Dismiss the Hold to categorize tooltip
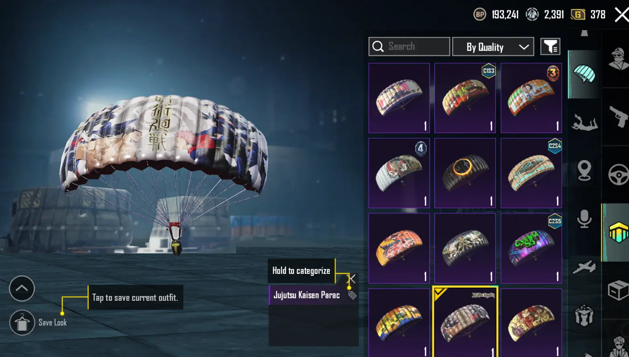The width and height of the screenshot is (629, 357). [351, 279]
